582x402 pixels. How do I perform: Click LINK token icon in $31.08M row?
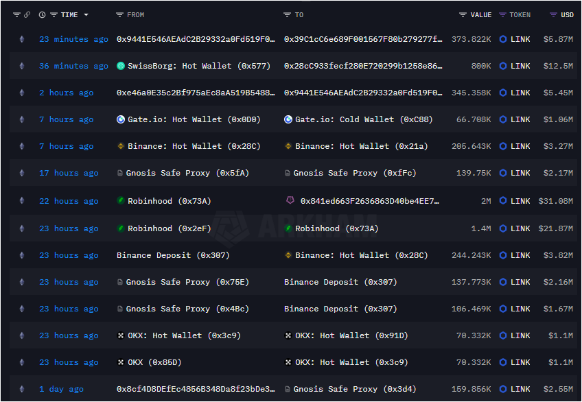(x=503, y=201)
